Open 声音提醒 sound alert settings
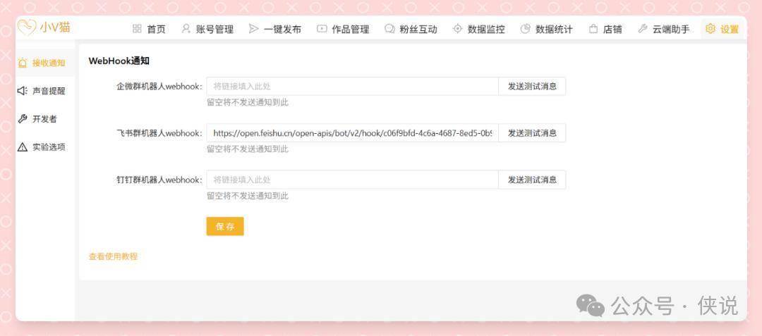Screen dimensions: 762x336 pos(42,91)
